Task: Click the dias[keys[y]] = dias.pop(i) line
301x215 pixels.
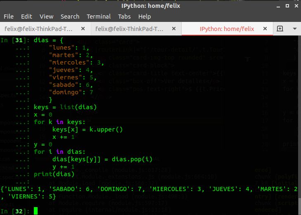Action: [102, 159]
